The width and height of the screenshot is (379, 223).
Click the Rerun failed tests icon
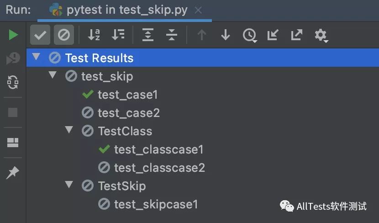[13, 58]
